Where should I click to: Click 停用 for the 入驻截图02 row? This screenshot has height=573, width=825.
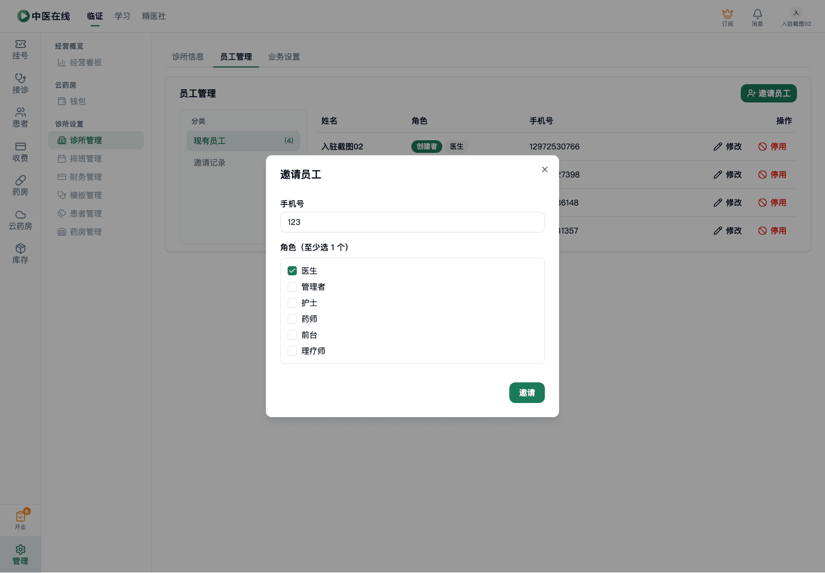point(772,147)
